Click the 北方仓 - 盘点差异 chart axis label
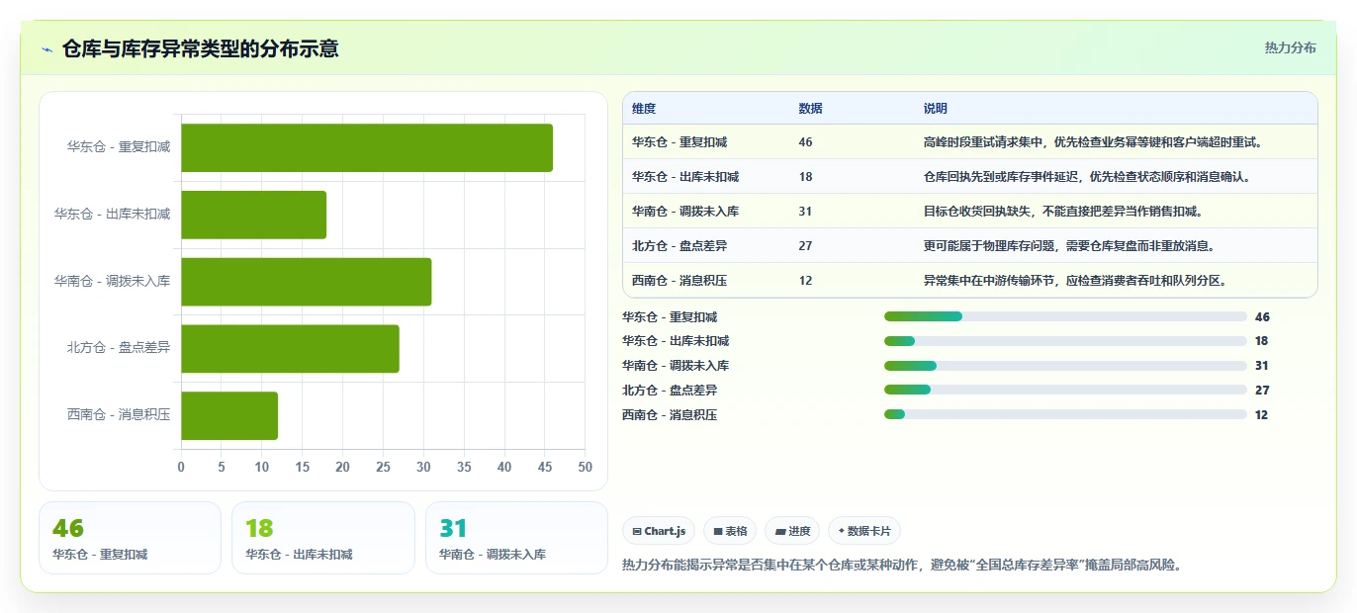The height and width of the screenshot is (613, 1357). tap(119, 348)
